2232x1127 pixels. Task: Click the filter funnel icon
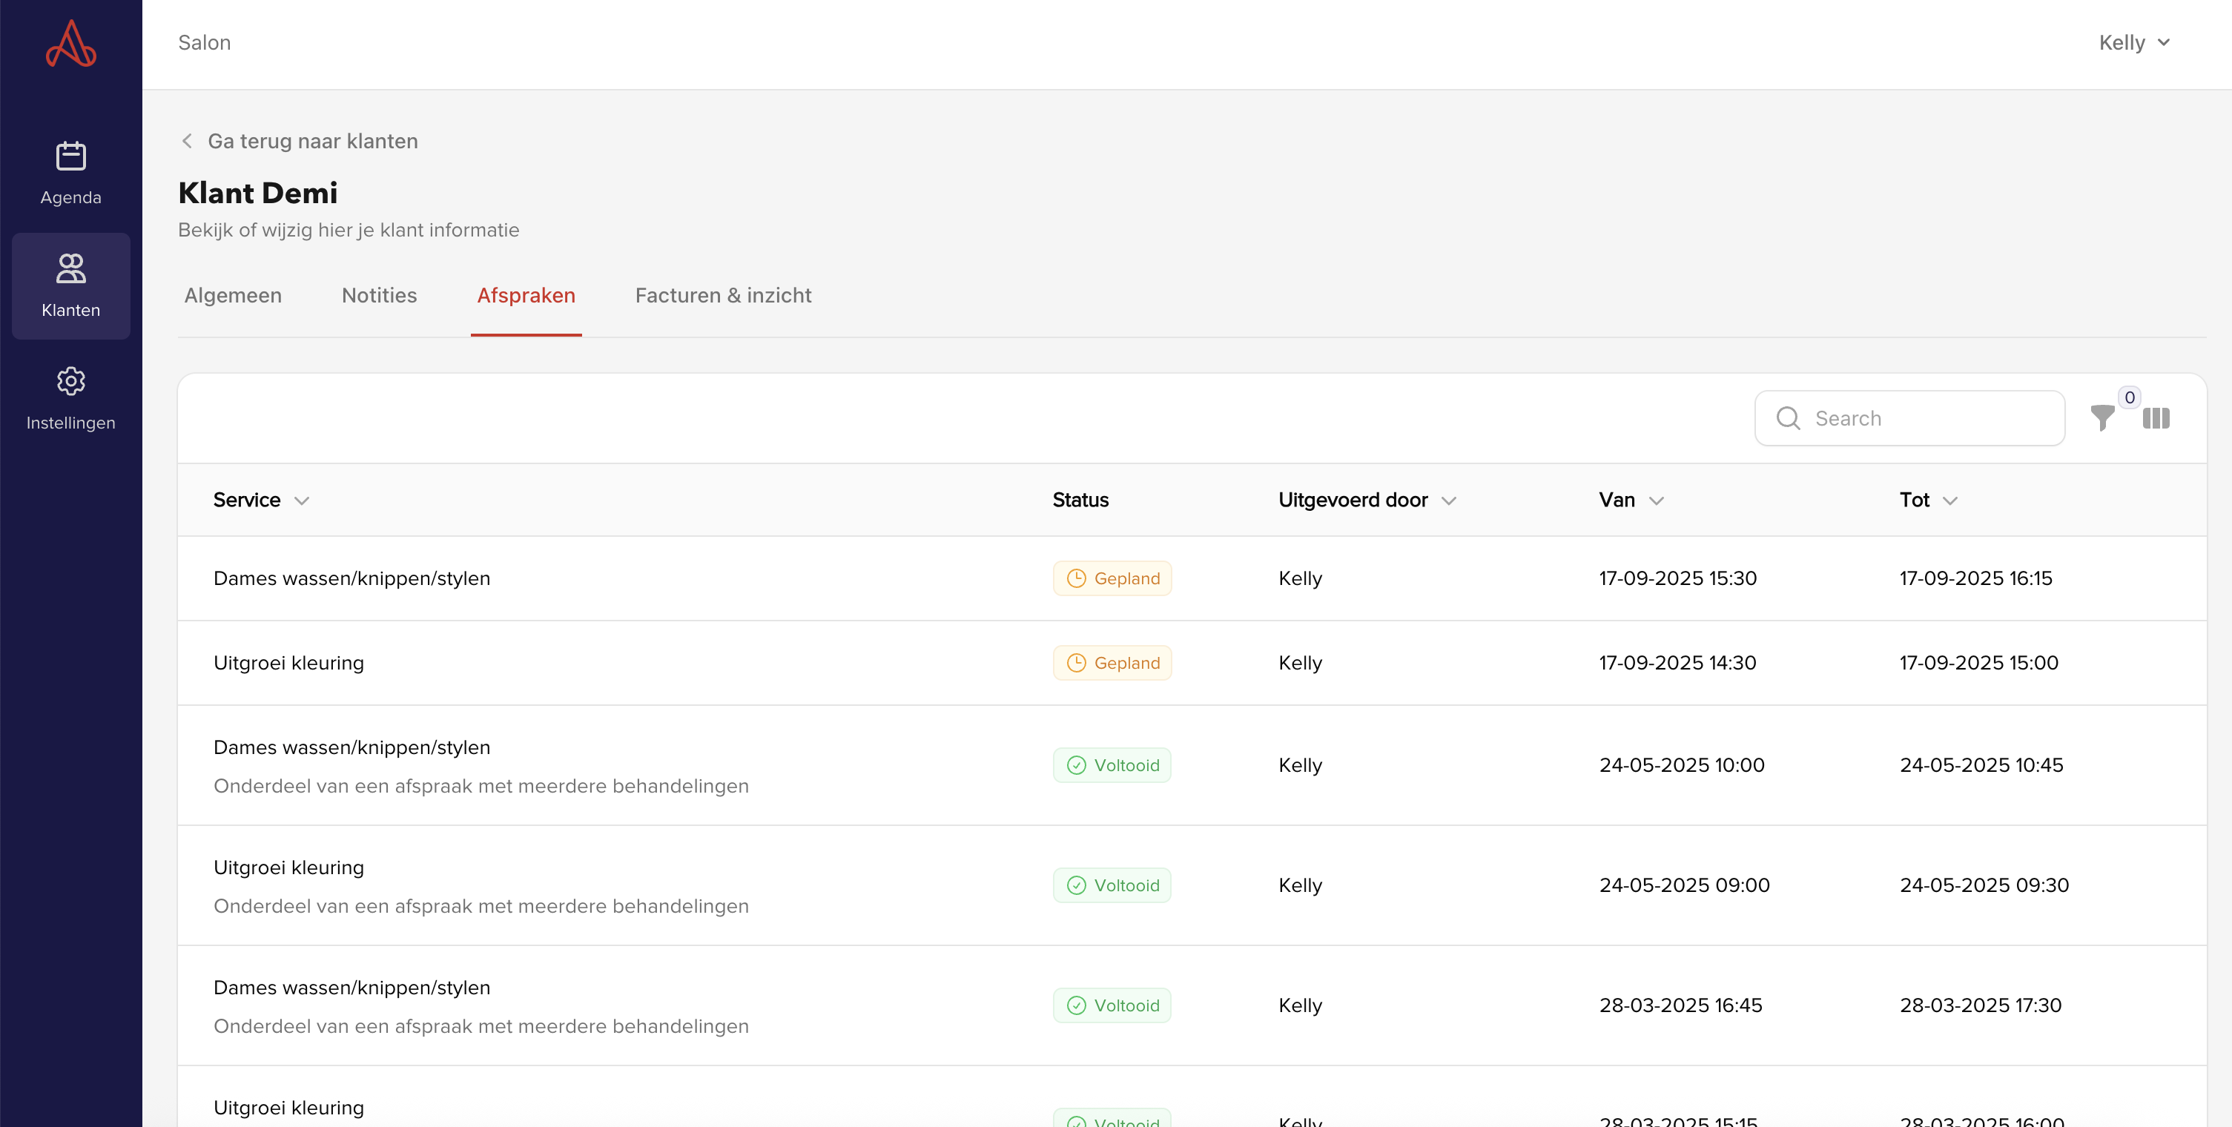[2102, 418]
